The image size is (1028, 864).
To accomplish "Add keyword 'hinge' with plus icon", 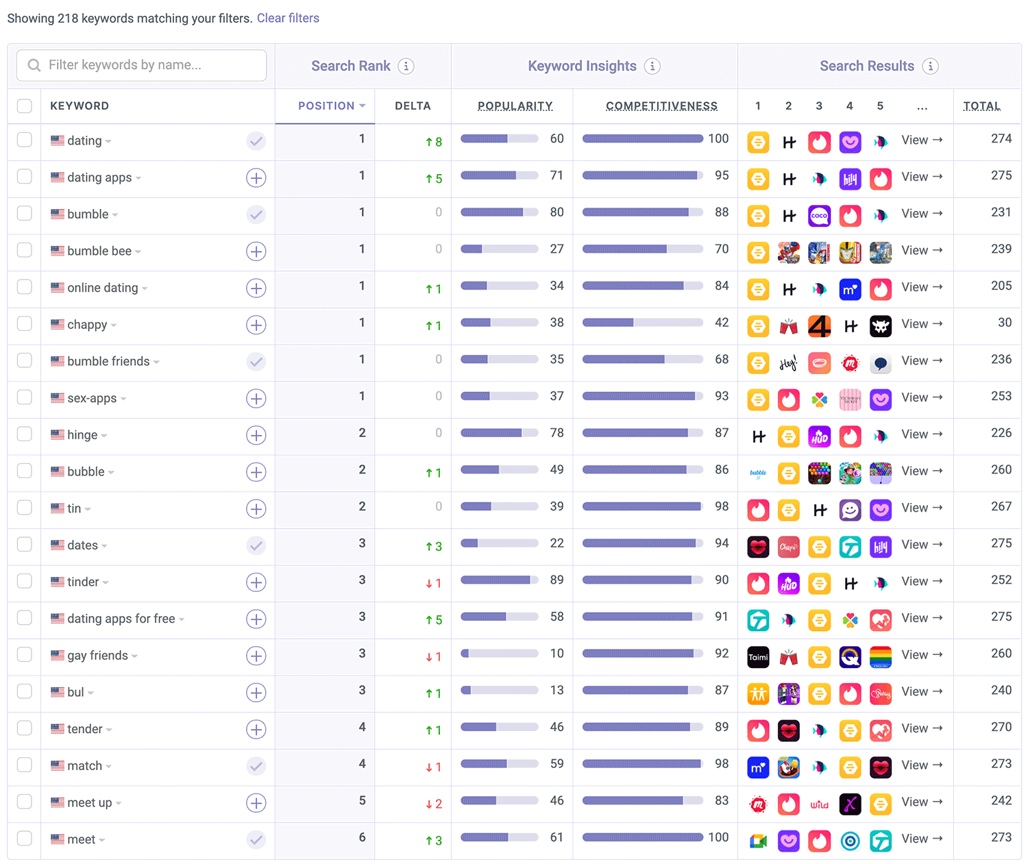I will [256, 435].
